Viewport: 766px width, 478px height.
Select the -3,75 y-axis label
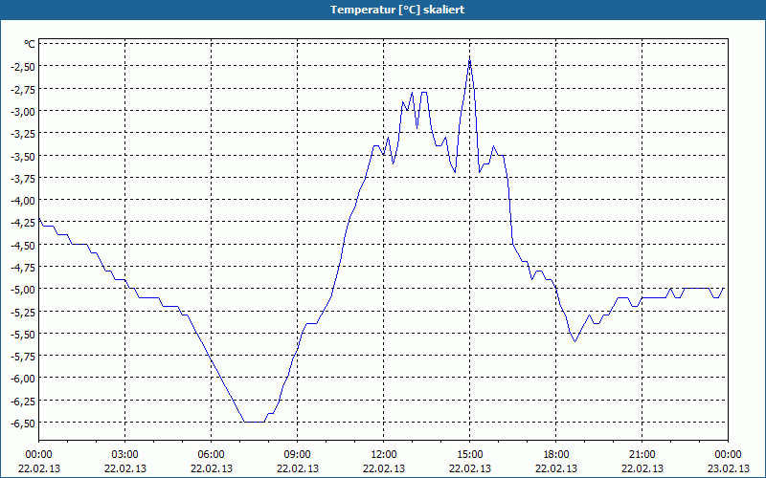point(23,178)
